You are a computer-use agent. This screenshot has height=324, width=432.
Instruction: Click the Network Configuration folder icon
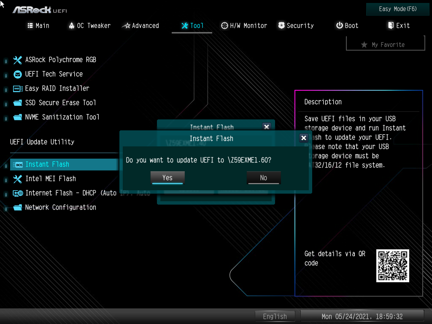point(17,208)
